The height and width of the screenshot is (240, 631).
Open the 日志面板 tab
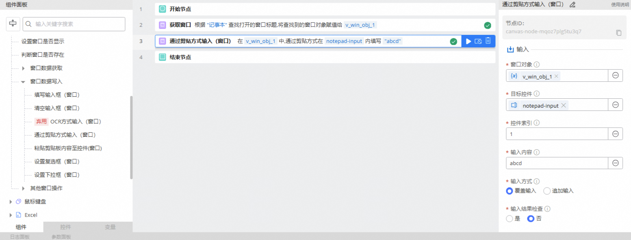tap(20, 237)
